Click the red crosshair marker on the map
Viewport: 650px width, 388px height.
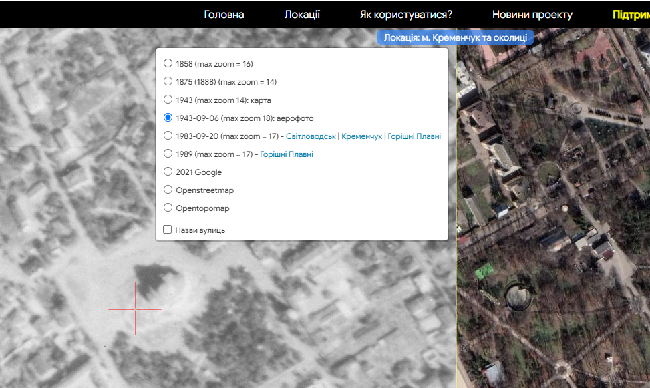(136, 309)
